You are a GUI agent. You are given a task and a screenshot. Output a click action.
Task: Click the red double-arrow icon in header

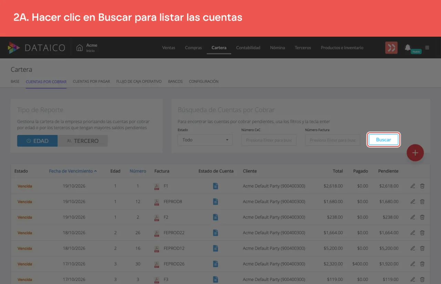[x=391, y=48]
